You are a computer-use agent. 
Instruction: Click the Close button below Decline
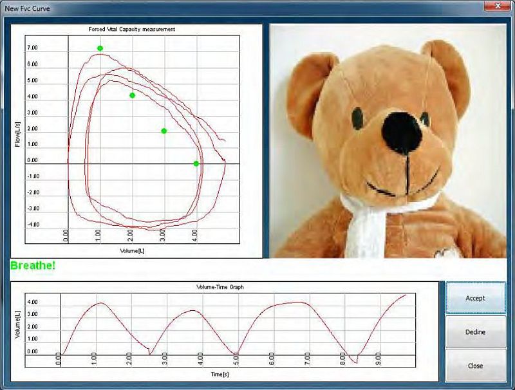(x=475, y=366)
